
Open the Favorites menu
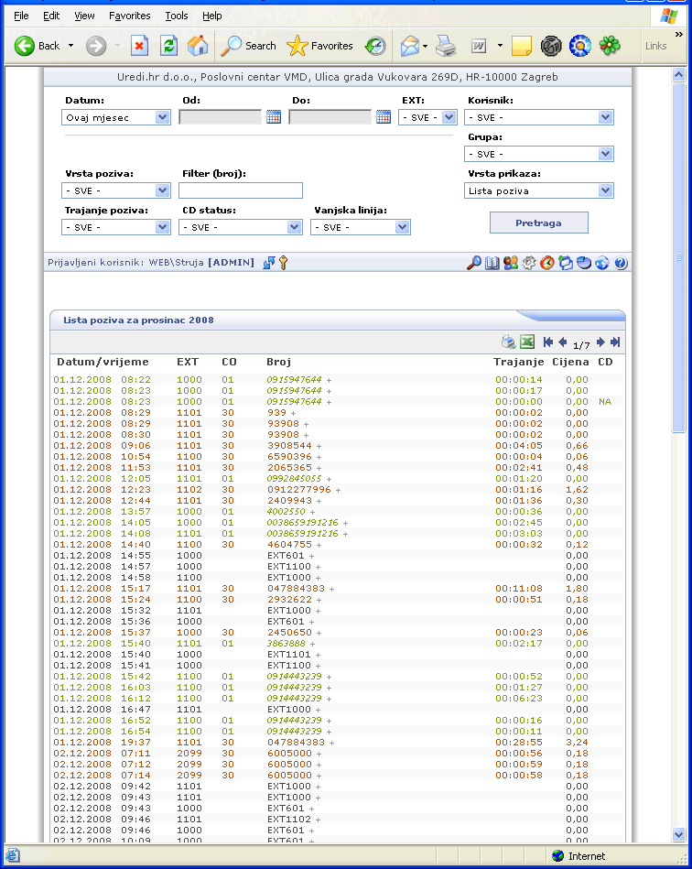pos(130,16)
